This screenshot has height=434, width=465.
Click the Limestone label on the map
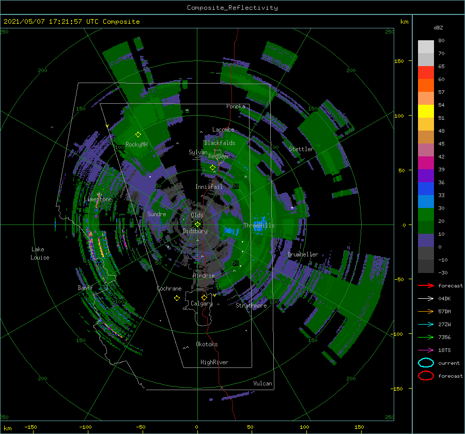pyautogui.click(x=98, y=199)
